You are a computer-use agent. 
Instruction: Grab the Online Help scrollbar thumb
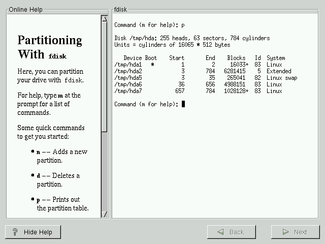click(x=104, y=76)
